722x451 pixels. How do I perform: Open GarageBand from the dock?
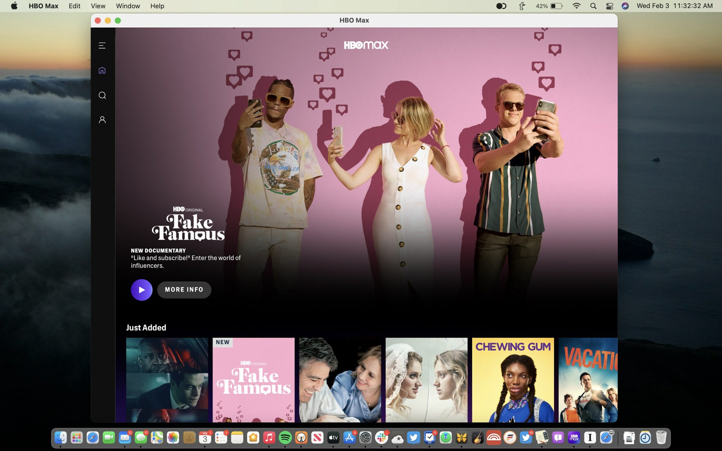[478, 437]
